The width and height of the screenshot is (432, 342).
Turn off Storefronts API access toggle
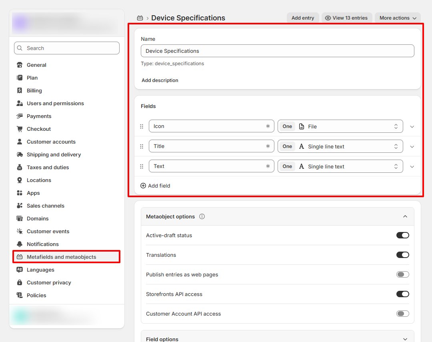click(x=402, y=294)
